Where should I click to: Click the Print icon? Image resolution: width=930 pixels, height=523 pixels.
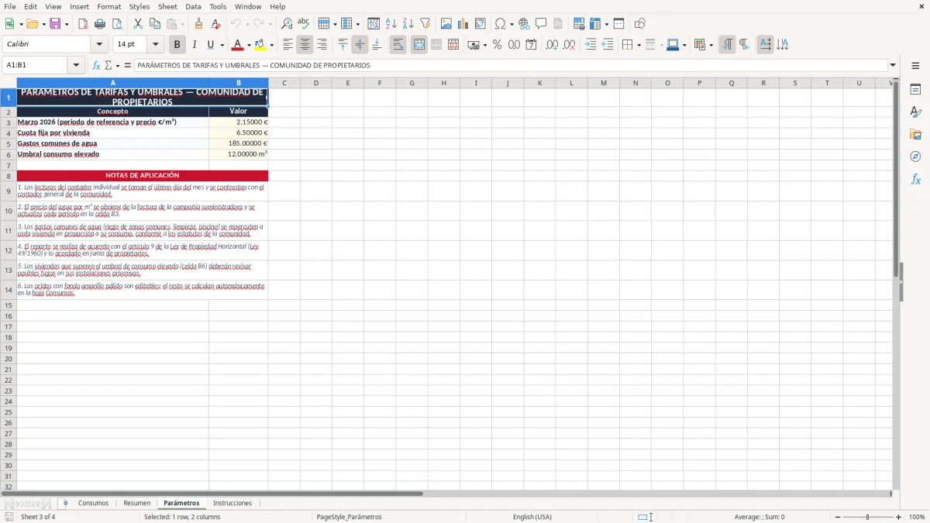pos(99,24)
